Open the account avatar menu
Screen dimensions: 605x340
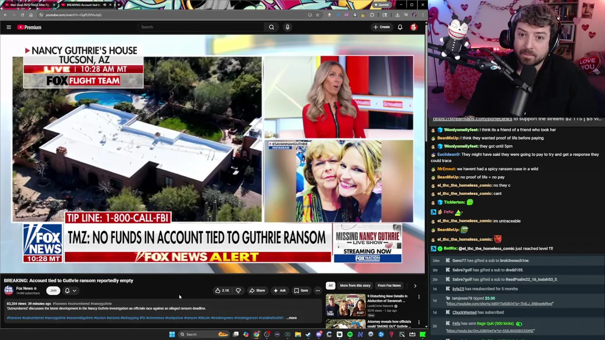coord(414,27)
